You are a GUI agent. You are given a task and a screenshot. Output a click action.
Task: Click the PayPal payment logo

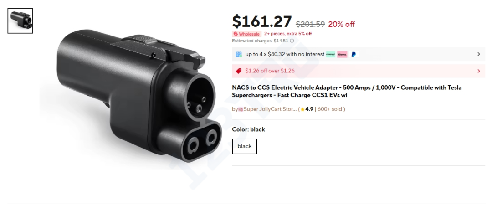click(354, 54)
